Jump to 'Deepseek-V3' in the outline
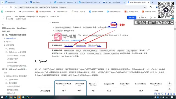This screenshot has height=99, width=176. pyautogui.click(x=11, y=38)
